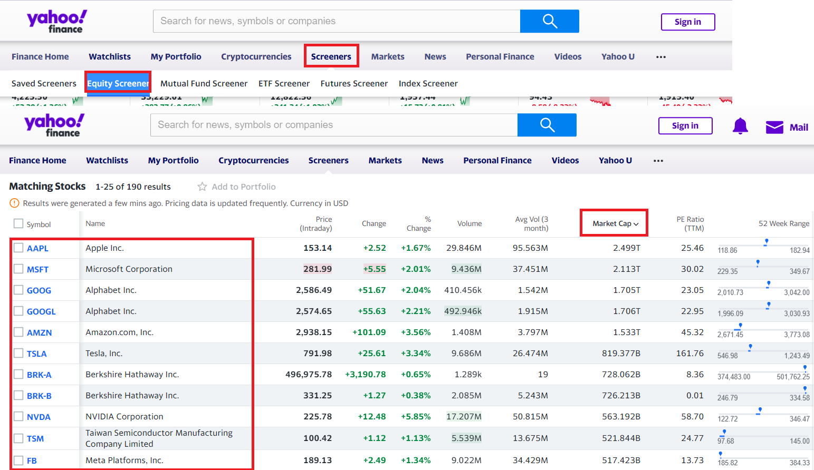Open Yahoo U in lower navigation

click(x=615, y=160)
